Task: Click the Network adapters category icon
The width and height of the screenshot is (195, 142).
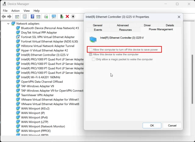Action: (x=13, y=23)
